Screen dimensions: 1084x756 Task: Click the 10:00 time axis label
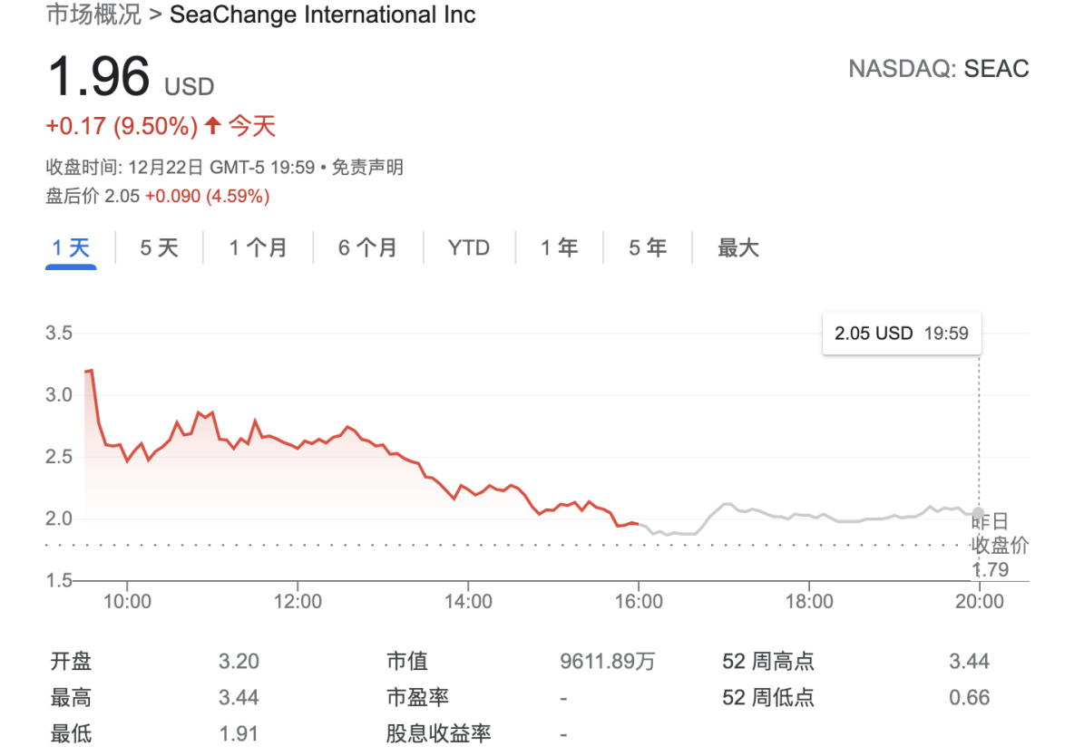point(127,601)
